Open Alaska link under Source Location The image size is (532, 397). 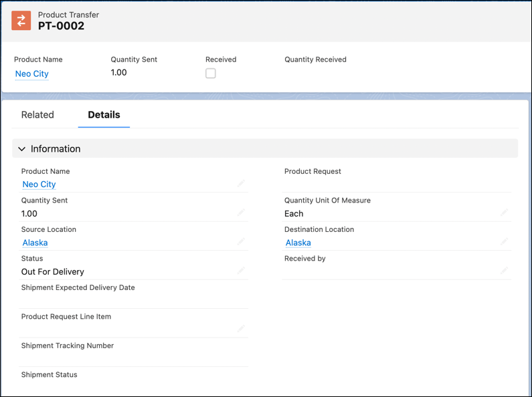[x=35, y=243]
